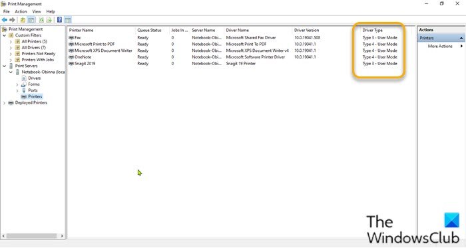Screen dimensions: 466x248
Task: Click the Deployed Printers node icon
Action: pos(11,102)
